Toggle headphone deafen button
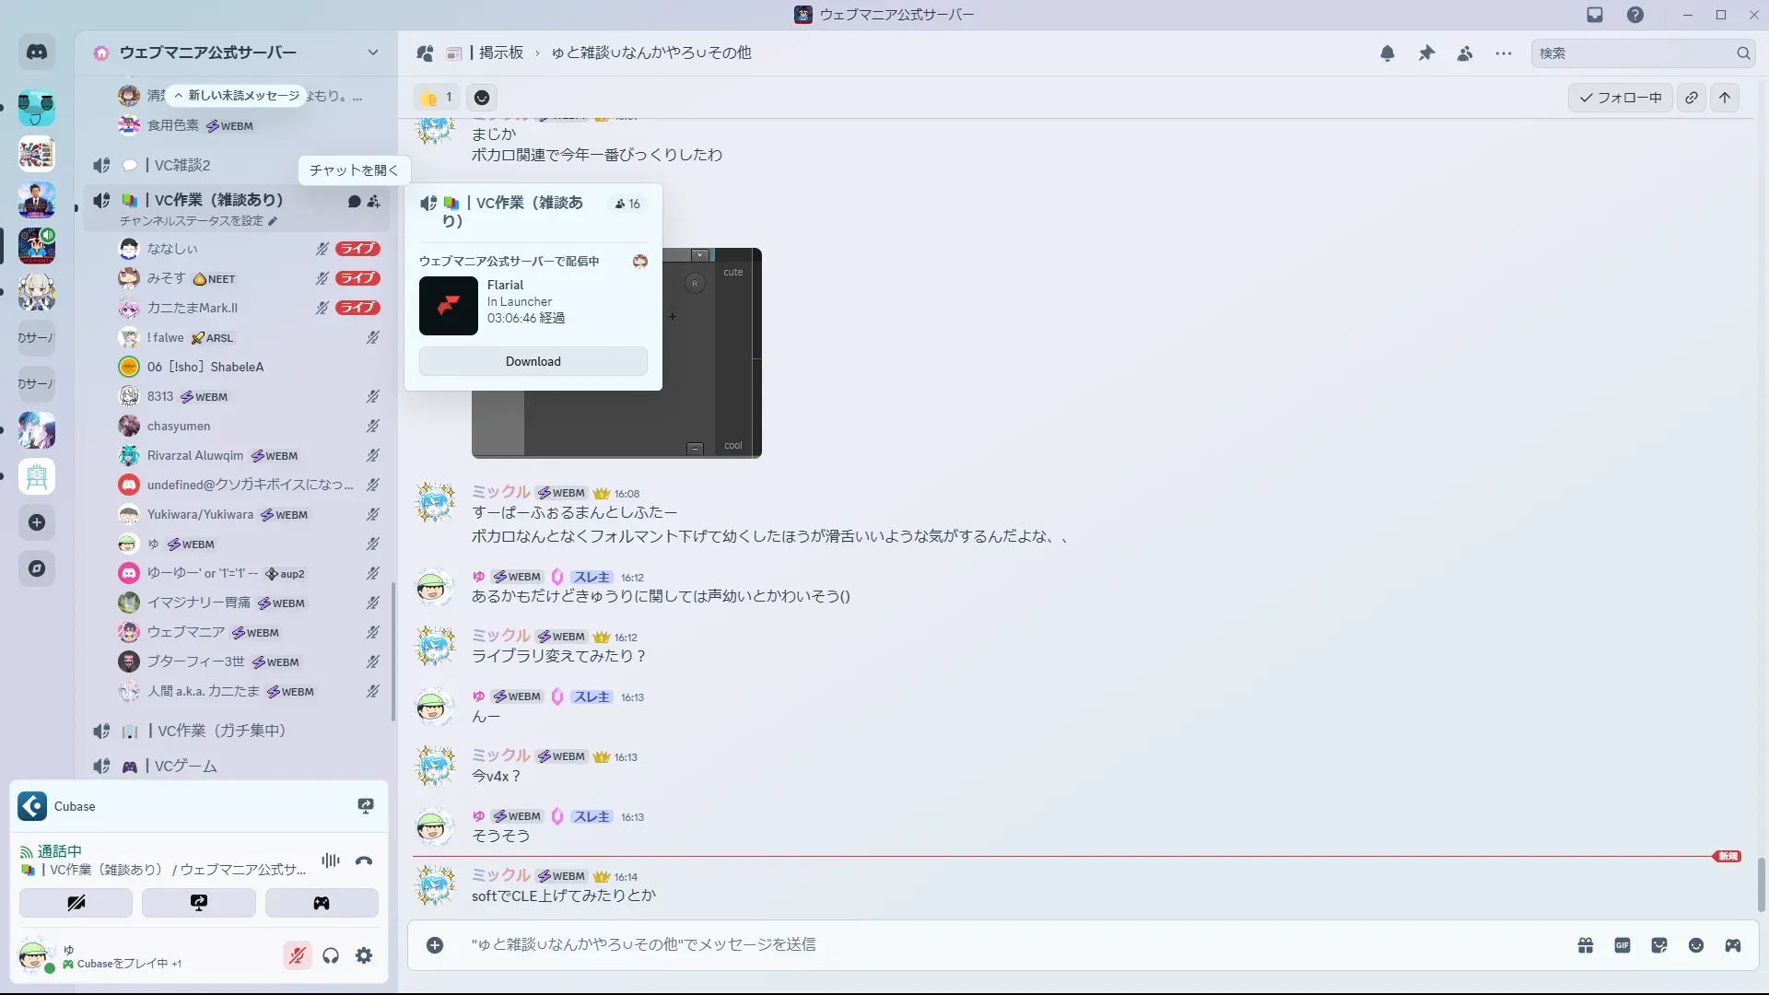 [x=331, y=956]
